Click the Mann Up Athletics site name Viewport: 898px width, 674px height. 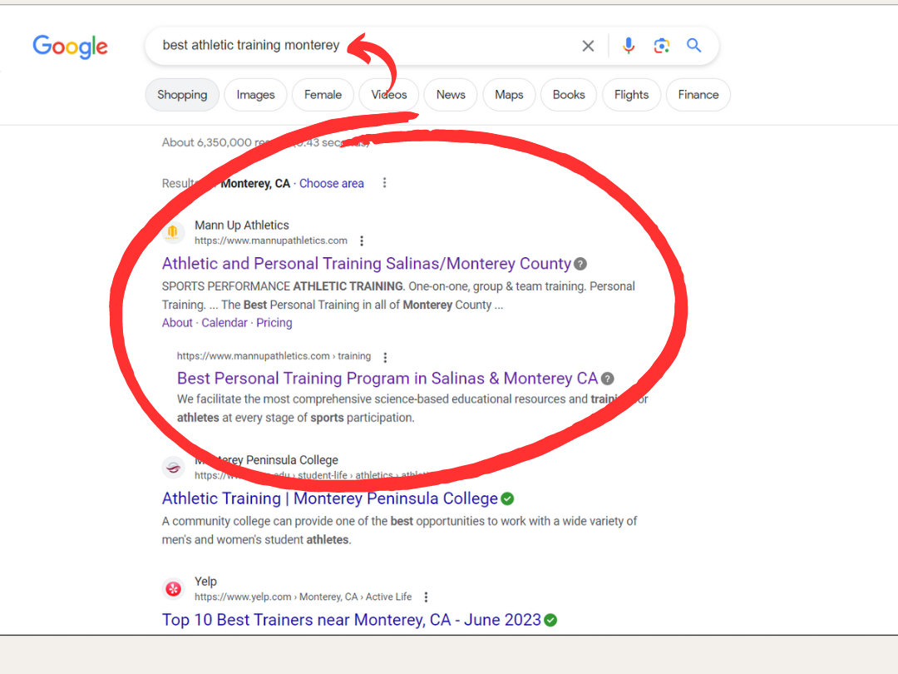pos(242,225)
